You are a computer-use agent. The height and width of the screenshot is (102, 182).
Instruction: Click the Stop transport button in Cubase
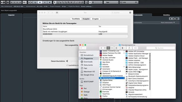pos(40,2)
